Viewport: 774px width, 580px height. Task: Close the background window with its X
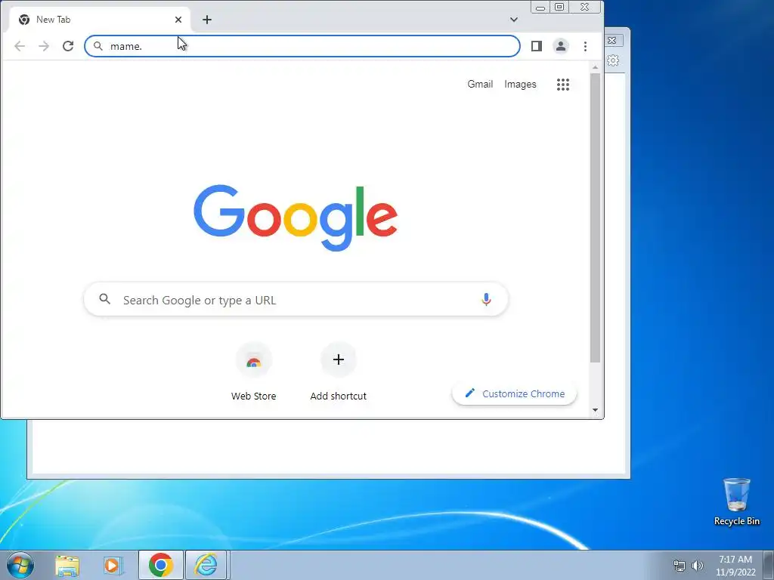[x=612, y=41]
